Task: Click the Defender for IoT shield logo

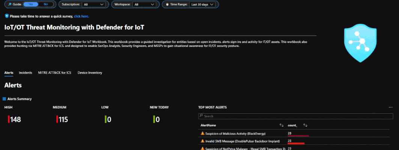Action: tap(360, 43)
